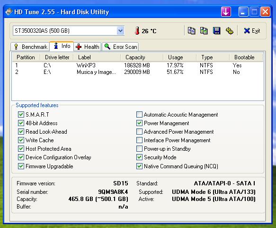Switch to the Benchmark tab
This screenshot has height=228, width=276.
tap(30, 47)
